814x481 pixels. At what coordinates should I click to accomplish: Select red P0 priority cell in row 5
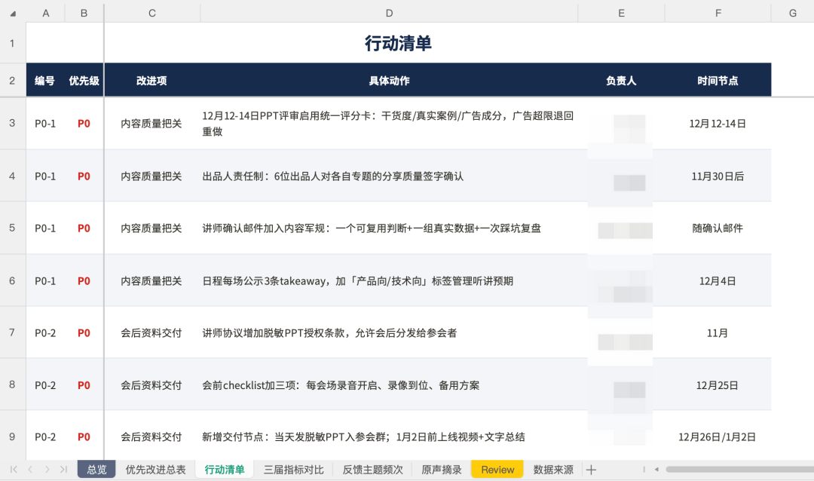click(x=84, y=228)
